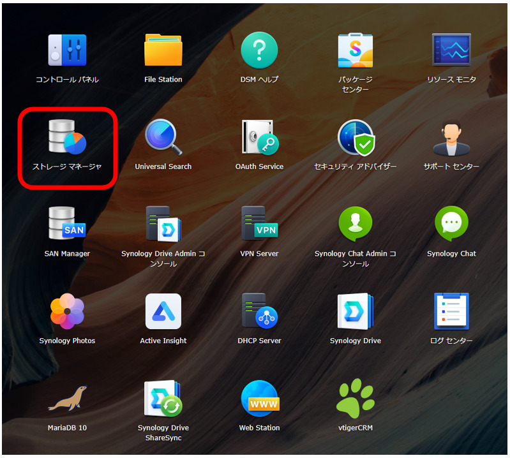Viewport: 510px width, 458px height.
Task: Open パッケージ センター shopping bag icon
Action: pyautogui.click(x=355, y=50)
